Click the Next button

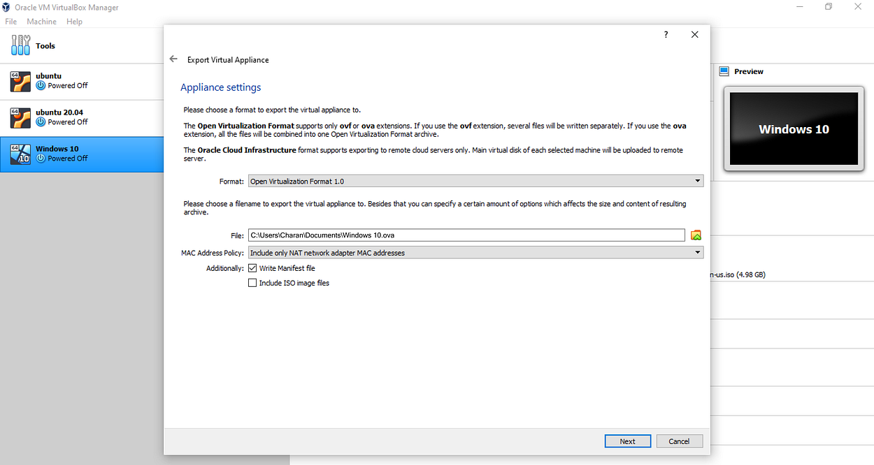pos(627,441)
